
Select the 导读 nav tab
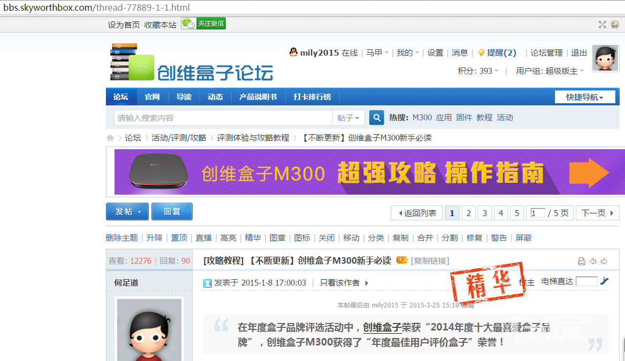(x=184, y=97)
